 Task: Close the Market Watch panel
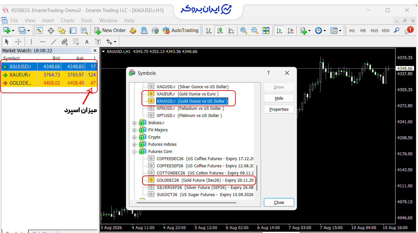point(95,51)
